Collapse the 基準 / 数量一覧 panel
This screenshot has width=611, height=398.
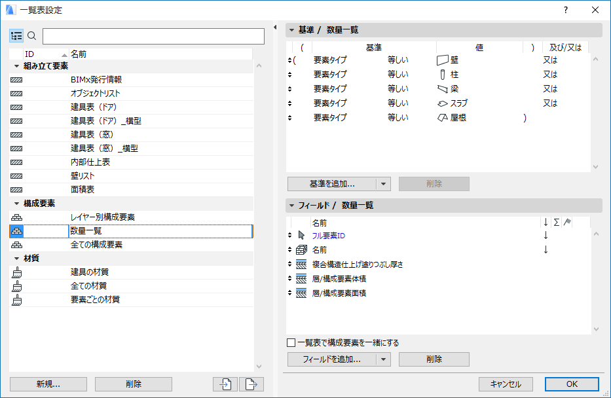pyautogui.click(x=291, y=30)
